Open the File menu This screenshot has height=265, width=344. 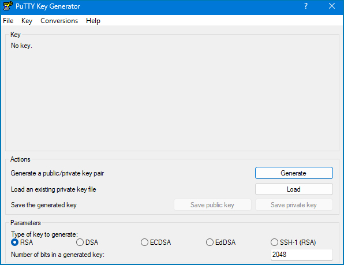click(x=8, y=21)
